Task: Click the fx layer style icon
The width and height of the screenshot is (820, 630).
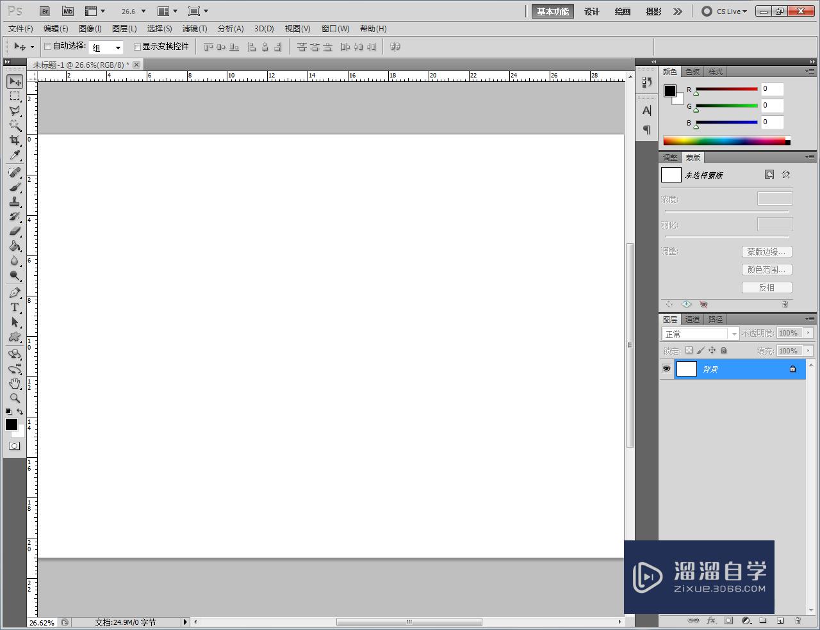Action: [x=711, y=620]
